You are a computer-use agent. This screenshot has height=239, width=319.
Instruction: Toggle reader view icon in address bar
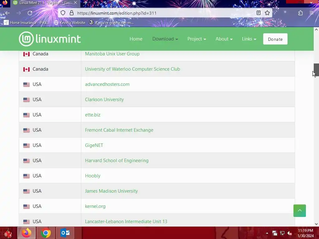click(x=258, y=13)
